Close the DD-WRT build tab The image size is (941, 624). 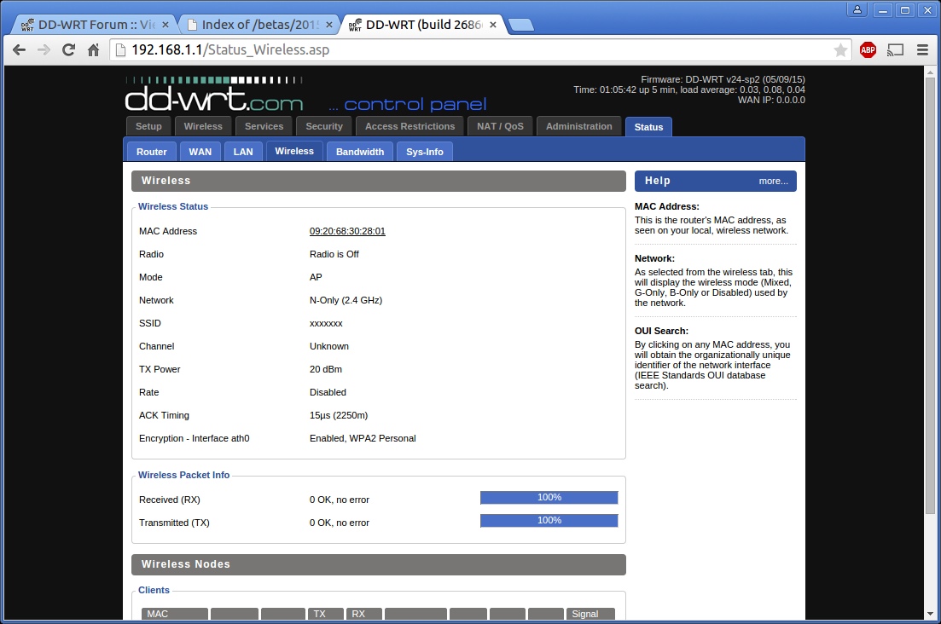[x=493, y=25]
